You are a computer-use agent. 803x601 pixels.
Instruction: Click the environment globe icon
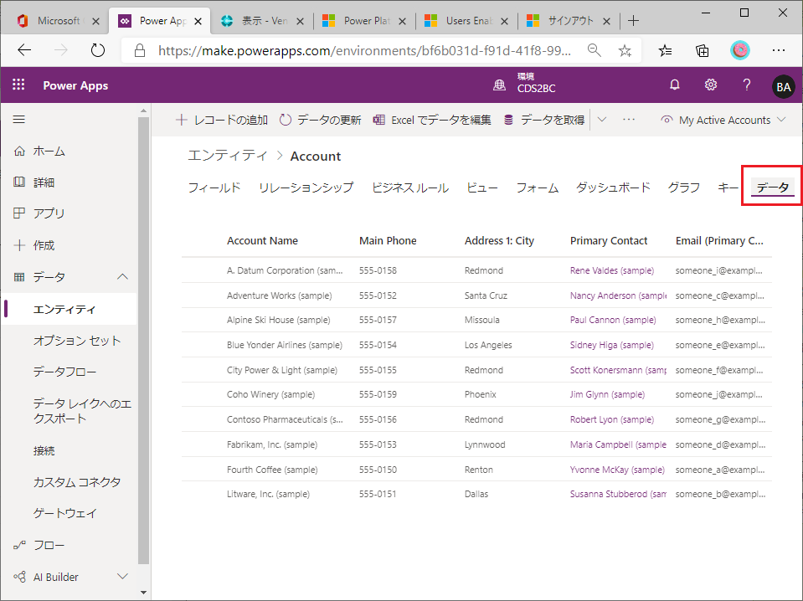click(499, 85)
